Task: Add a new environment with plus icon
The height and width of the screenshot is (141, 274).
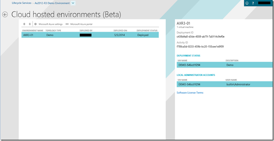Action: pos(24,24)
